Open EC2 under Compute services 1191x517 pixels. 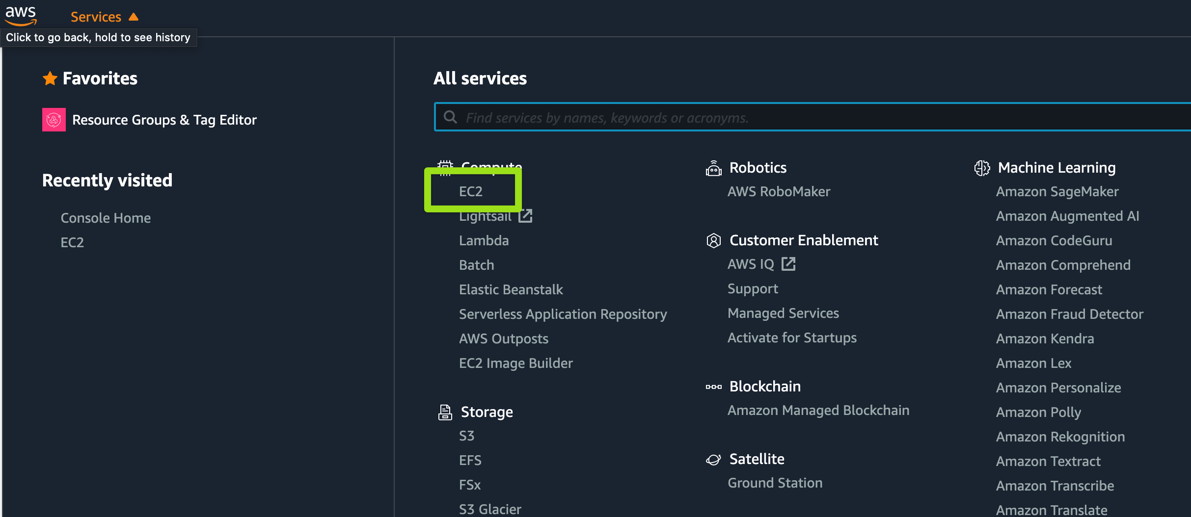coord(470,191)
